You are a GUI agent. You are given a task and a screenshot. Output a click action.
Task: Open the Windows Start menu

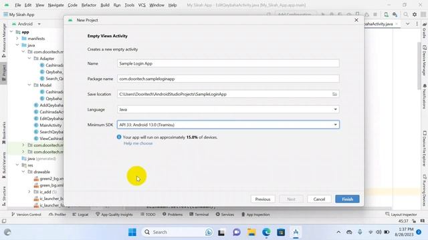tap(132, 232)
